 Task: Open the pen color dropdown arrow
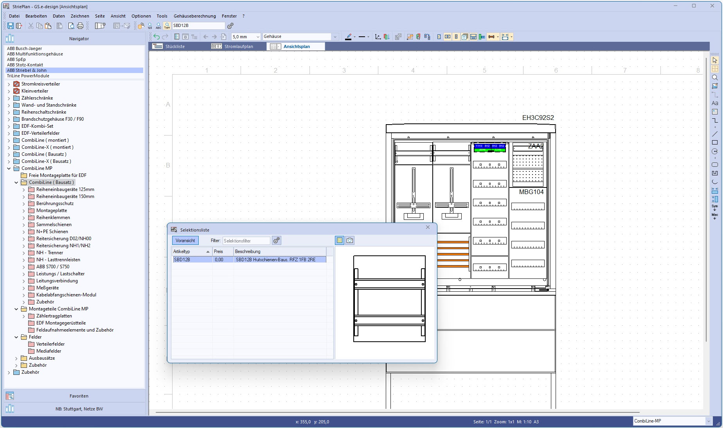(354, 37)
